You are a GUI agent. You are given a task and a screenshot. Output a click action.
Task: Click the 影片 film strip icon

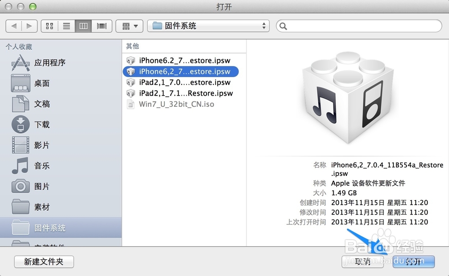(x=21, y=145)
